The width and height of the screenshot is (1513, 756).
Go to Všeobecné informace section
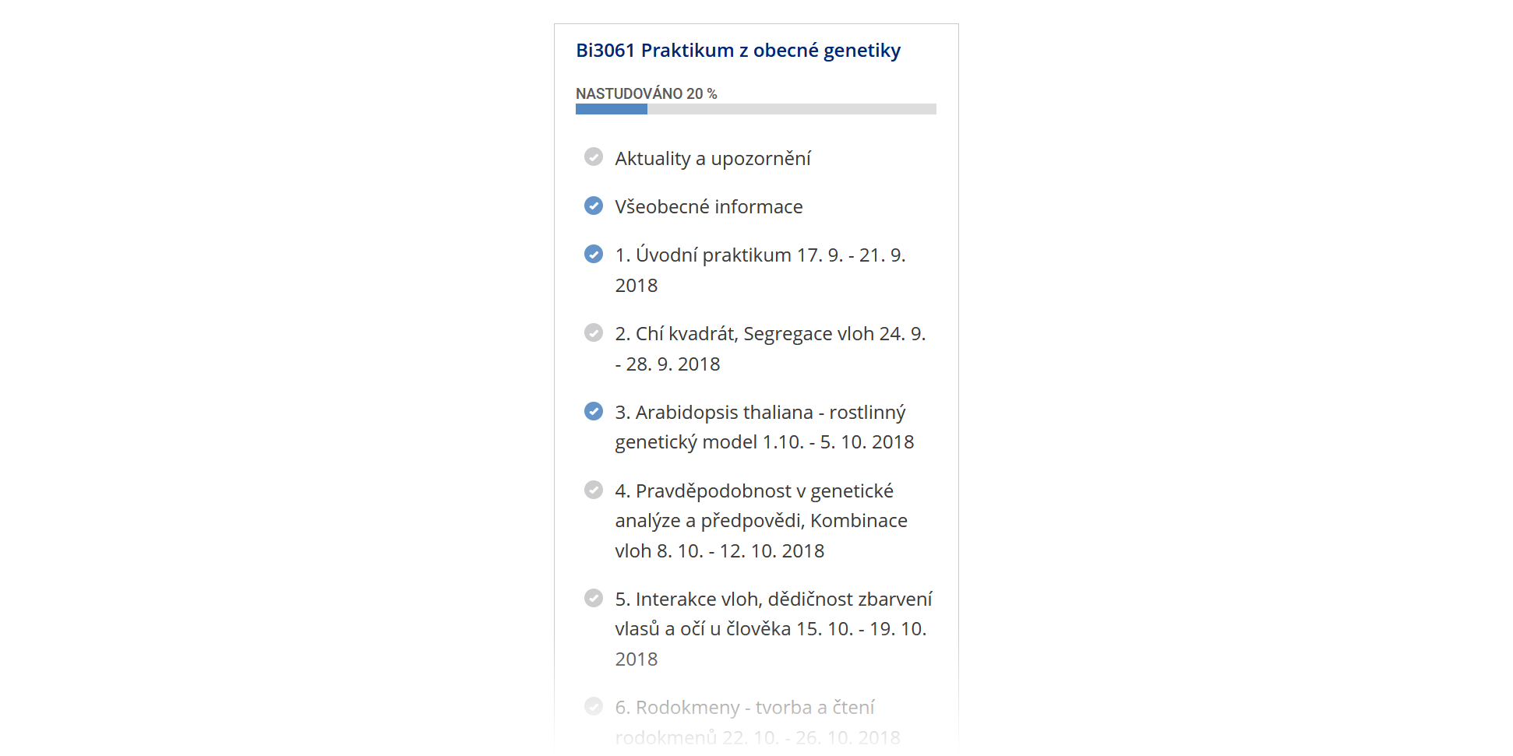click(x=708, y=207)
